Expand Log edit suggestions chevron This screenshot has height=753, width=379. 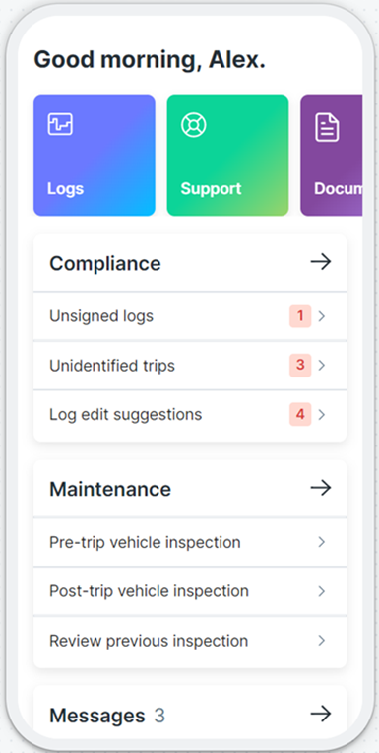click(x=322, y=414)
